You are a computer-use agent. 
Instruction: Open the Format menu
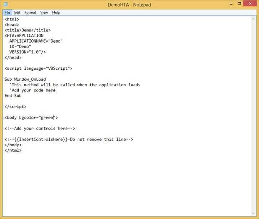pos(30,13)
